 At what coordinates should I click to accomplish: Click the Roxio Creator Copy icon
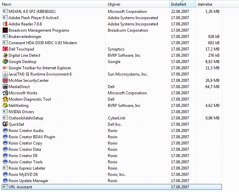5,143
